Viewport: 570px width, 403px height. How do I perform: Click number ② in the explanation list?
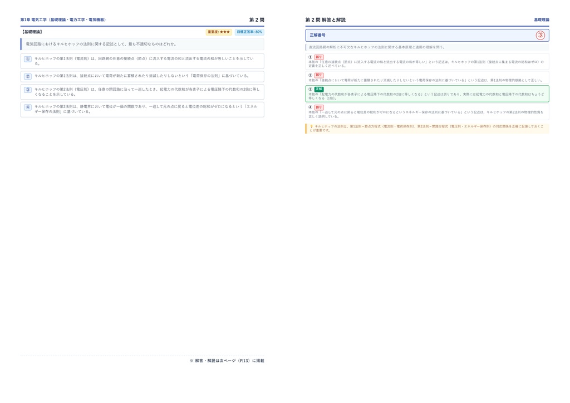coord(310,75)
